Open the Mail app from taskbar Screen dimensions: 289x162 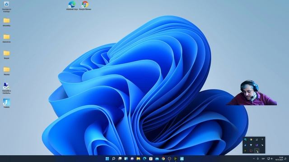click(157, 158)
